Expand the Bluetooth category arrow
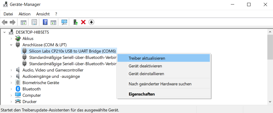 11,89
